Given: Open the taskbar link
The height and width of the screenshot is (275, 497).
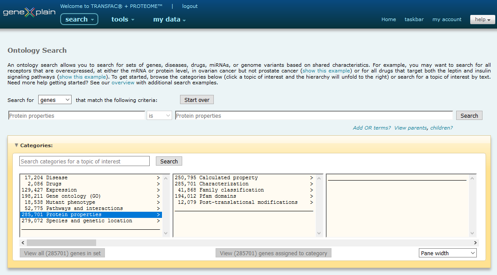Looking at the screenshot, I should 414,19.
